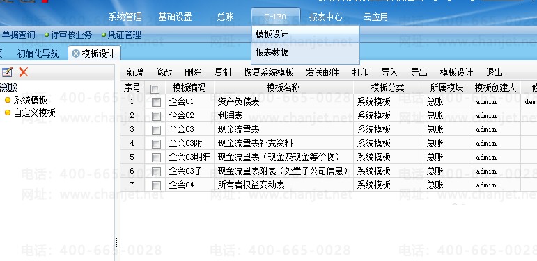Check the box for row 企会03子
Screen dimensions: 537x261
tap(156, 171)
